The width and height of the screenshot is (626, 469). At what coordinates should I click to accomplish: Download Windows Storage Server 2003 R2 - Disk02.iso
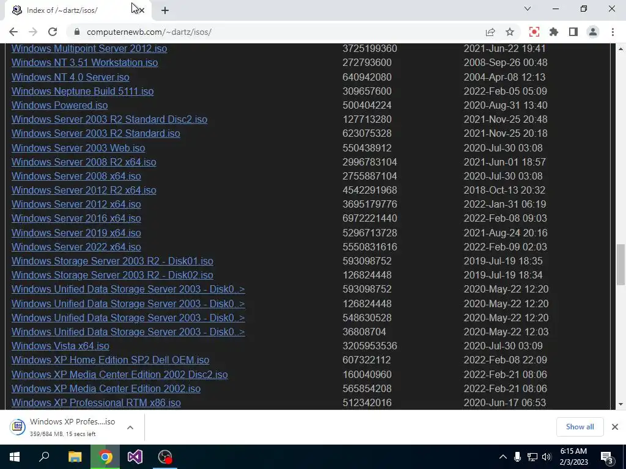[x=112, y=275]
